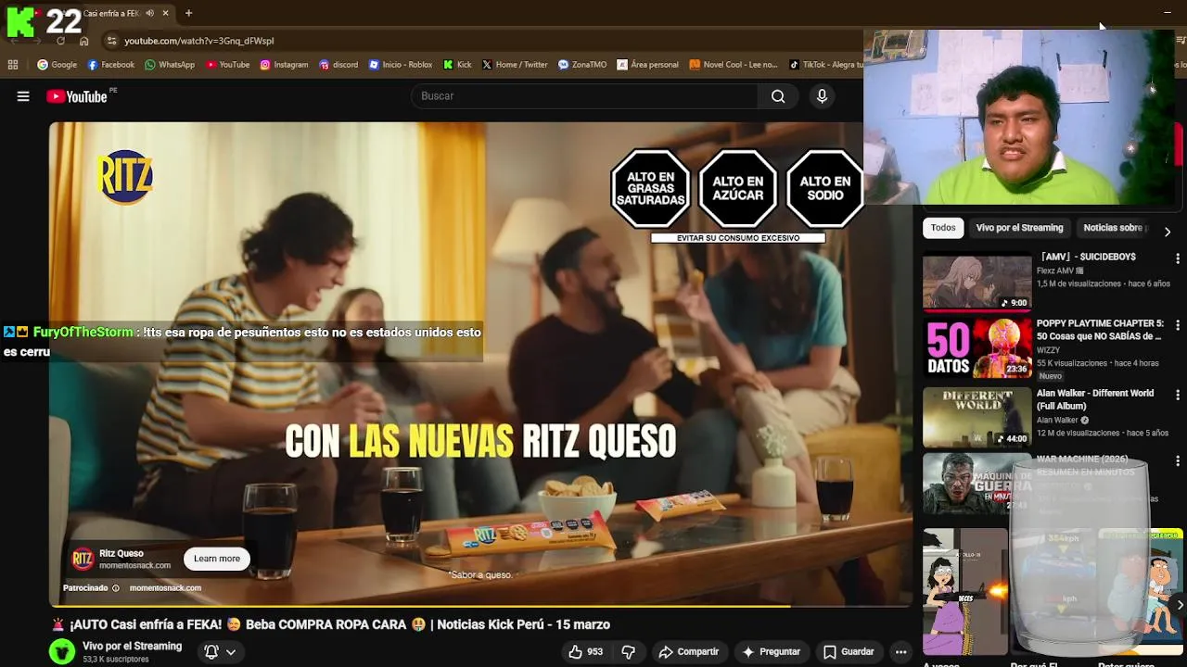
Task: Click the Flexz AMV channel name
Action: click(1060, 271)
